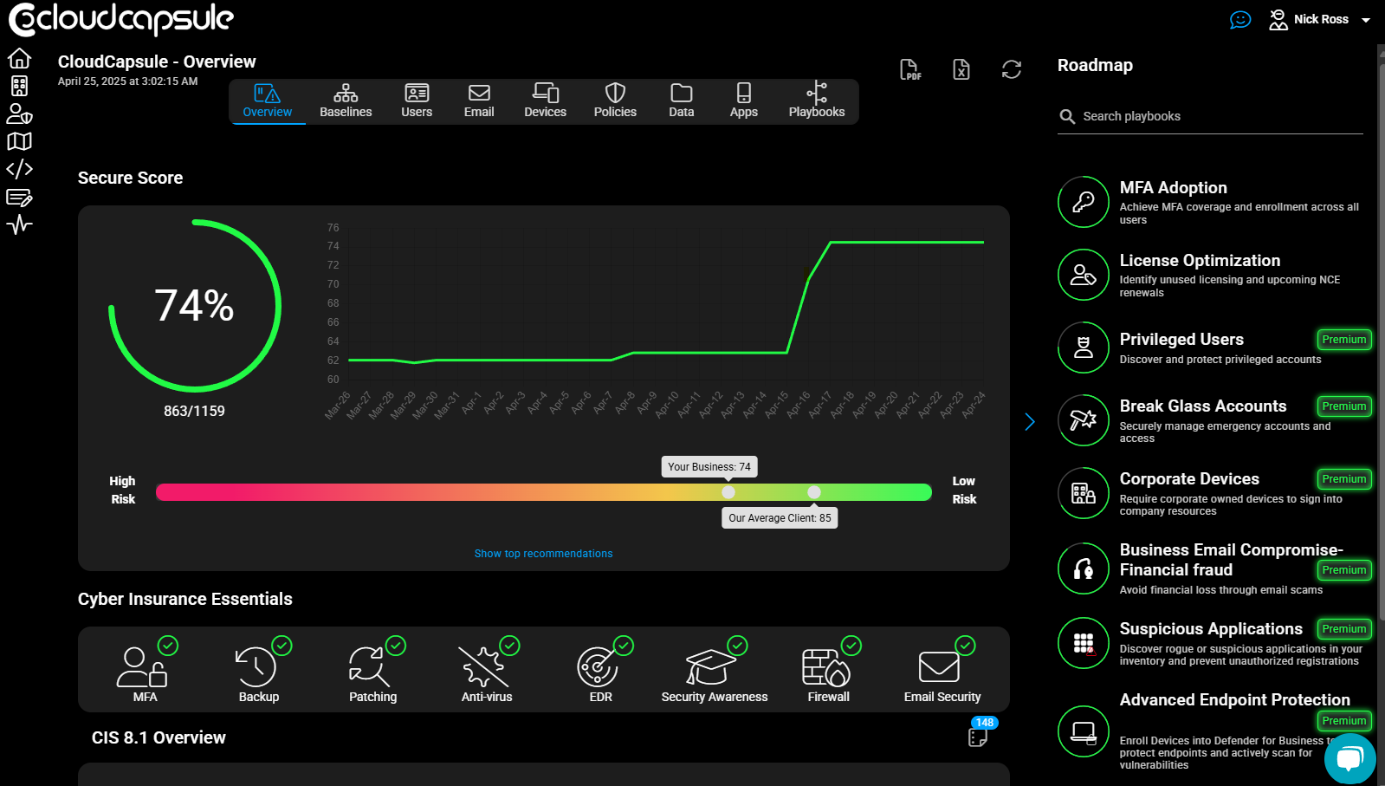Switch to the Overview tab
Image resolution: width=1385 pixels, height=786 pixels.
point(268,101)
